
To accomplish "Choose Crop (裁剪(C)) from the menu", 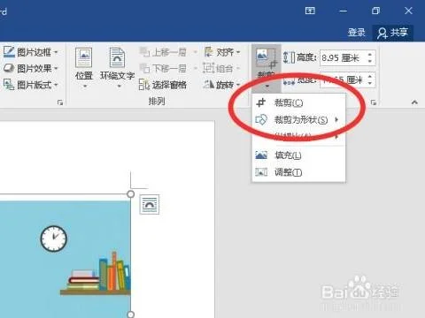I will 298,102.
